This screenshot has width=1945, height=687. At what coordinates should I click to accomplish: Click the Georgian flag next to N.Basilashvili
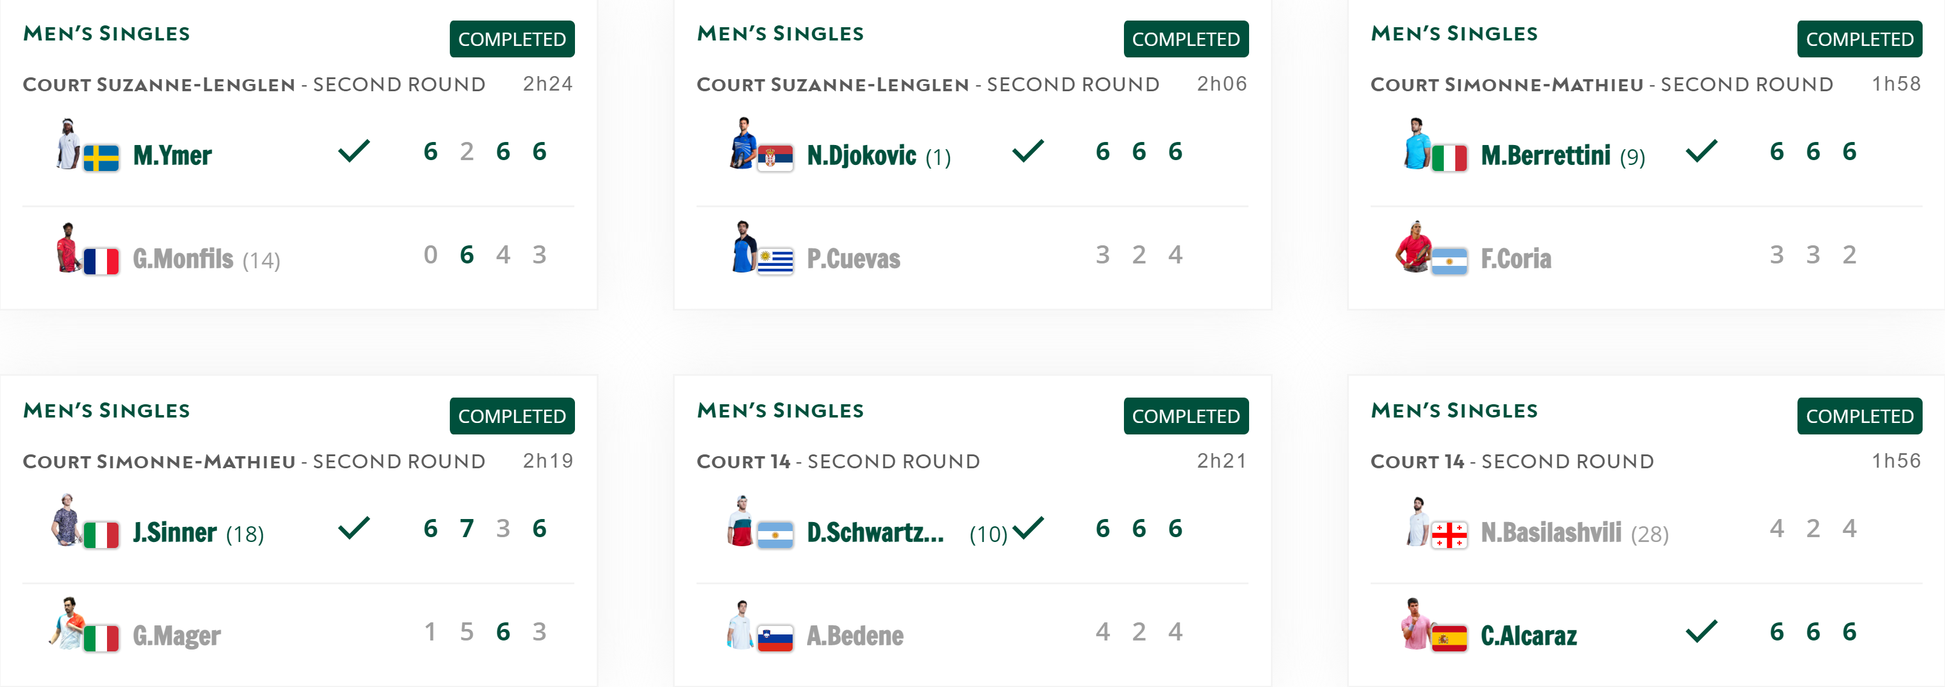point(1449,535)
